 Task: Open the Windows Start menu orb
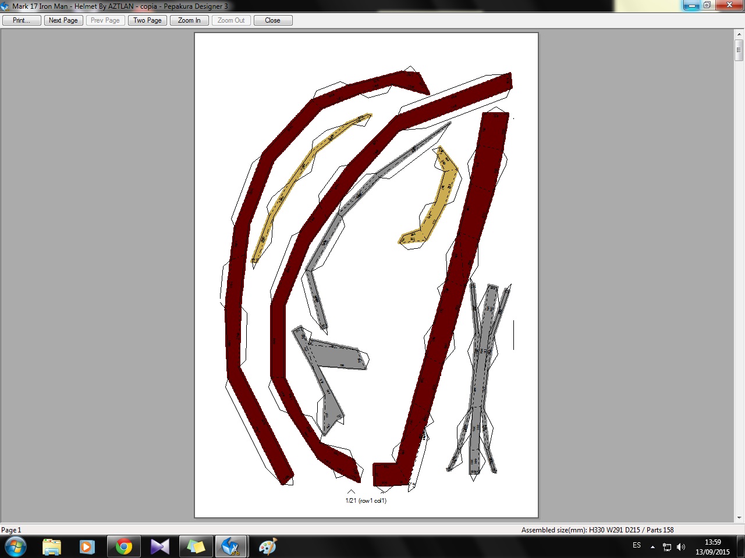click(x=16, y=547)
